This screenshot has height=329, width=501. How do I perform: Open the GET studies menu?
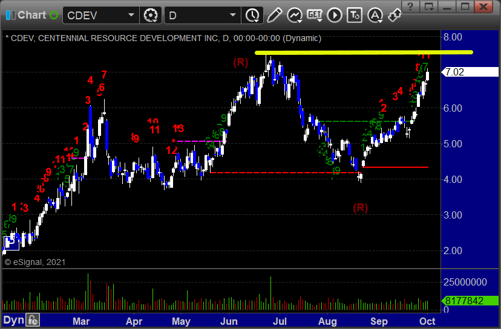(x=315, y=15)
